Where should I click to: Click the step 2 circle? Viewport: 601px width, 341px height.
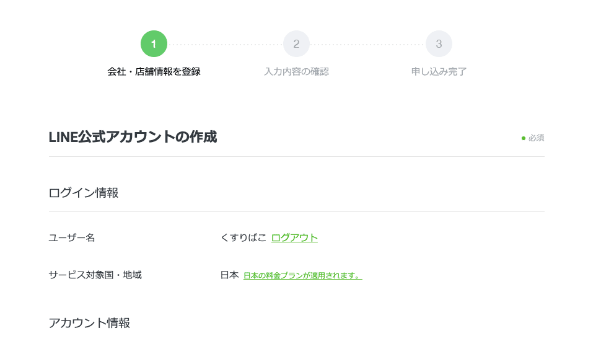(x=296, y=44)
